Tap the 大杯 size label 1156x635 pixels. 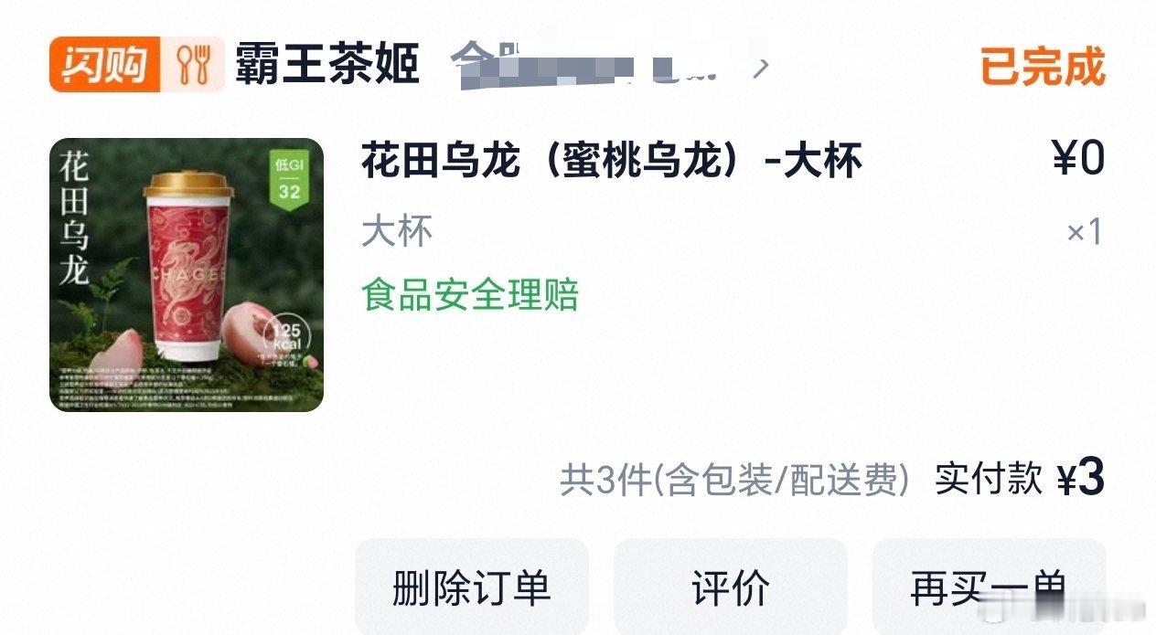[397, 231]
